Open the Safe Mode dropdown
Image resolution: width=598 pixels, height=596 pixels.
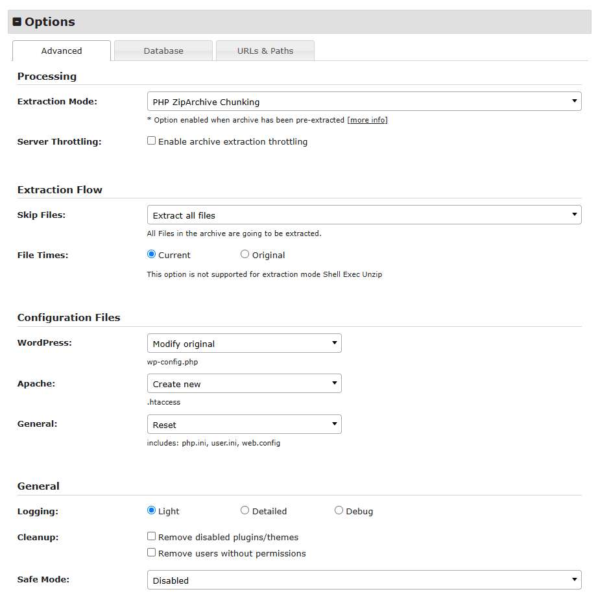(364, 580)
